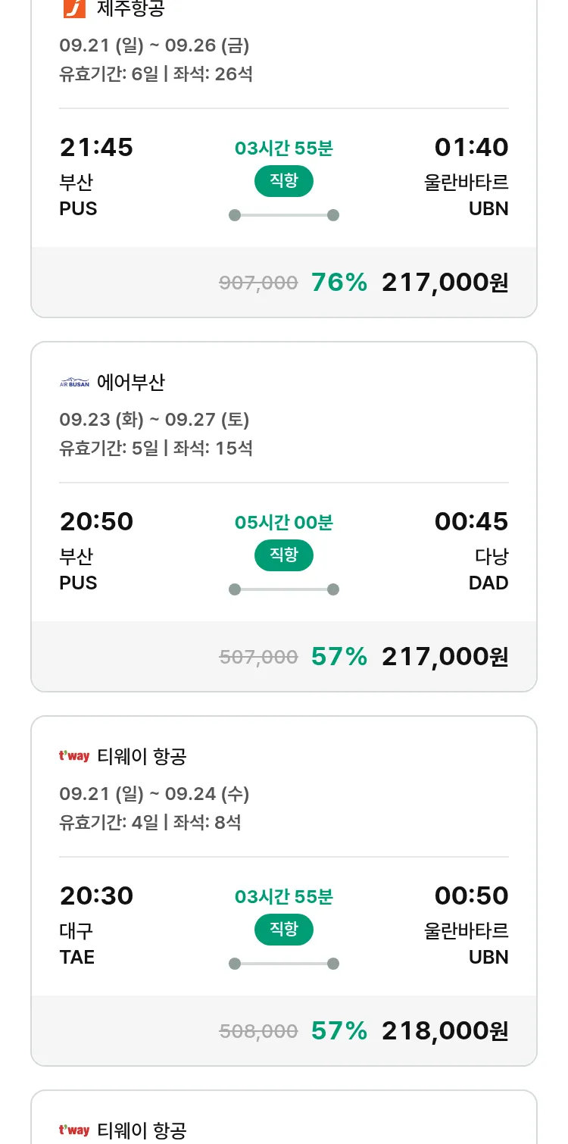
Task: Click the 57% discount on Air Busan card
Action: 339,657
